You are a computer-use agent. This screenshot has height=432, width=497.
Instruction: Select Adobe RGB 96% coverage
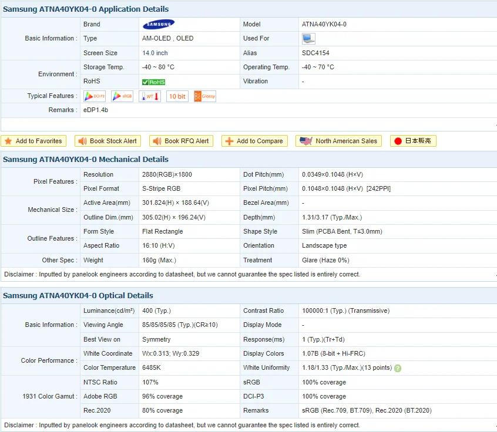(162, 397)
